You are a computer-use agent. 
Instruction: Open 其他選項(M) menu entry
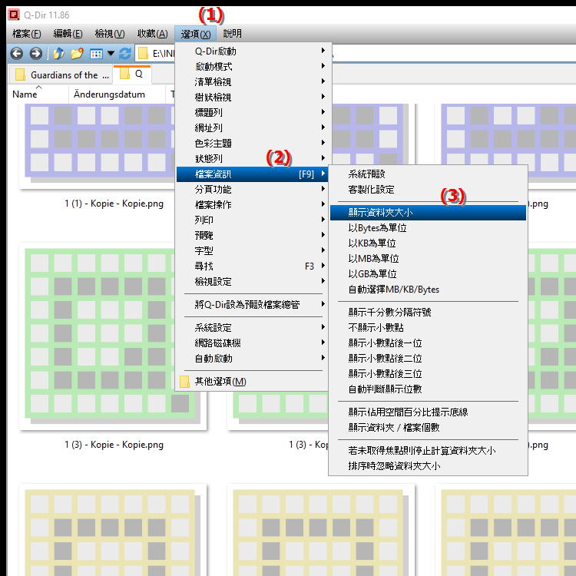point(253,382)
